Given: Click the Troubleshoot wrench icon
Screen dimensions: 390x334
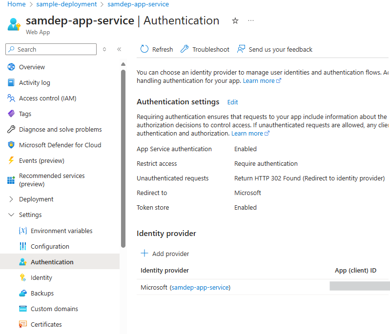Looking at the screenshot, I should tap(185, 49).
